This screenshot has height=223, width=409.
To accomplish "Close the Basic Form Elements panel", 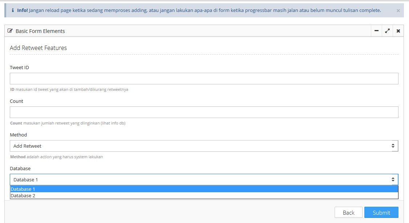I will pos(398,31).
